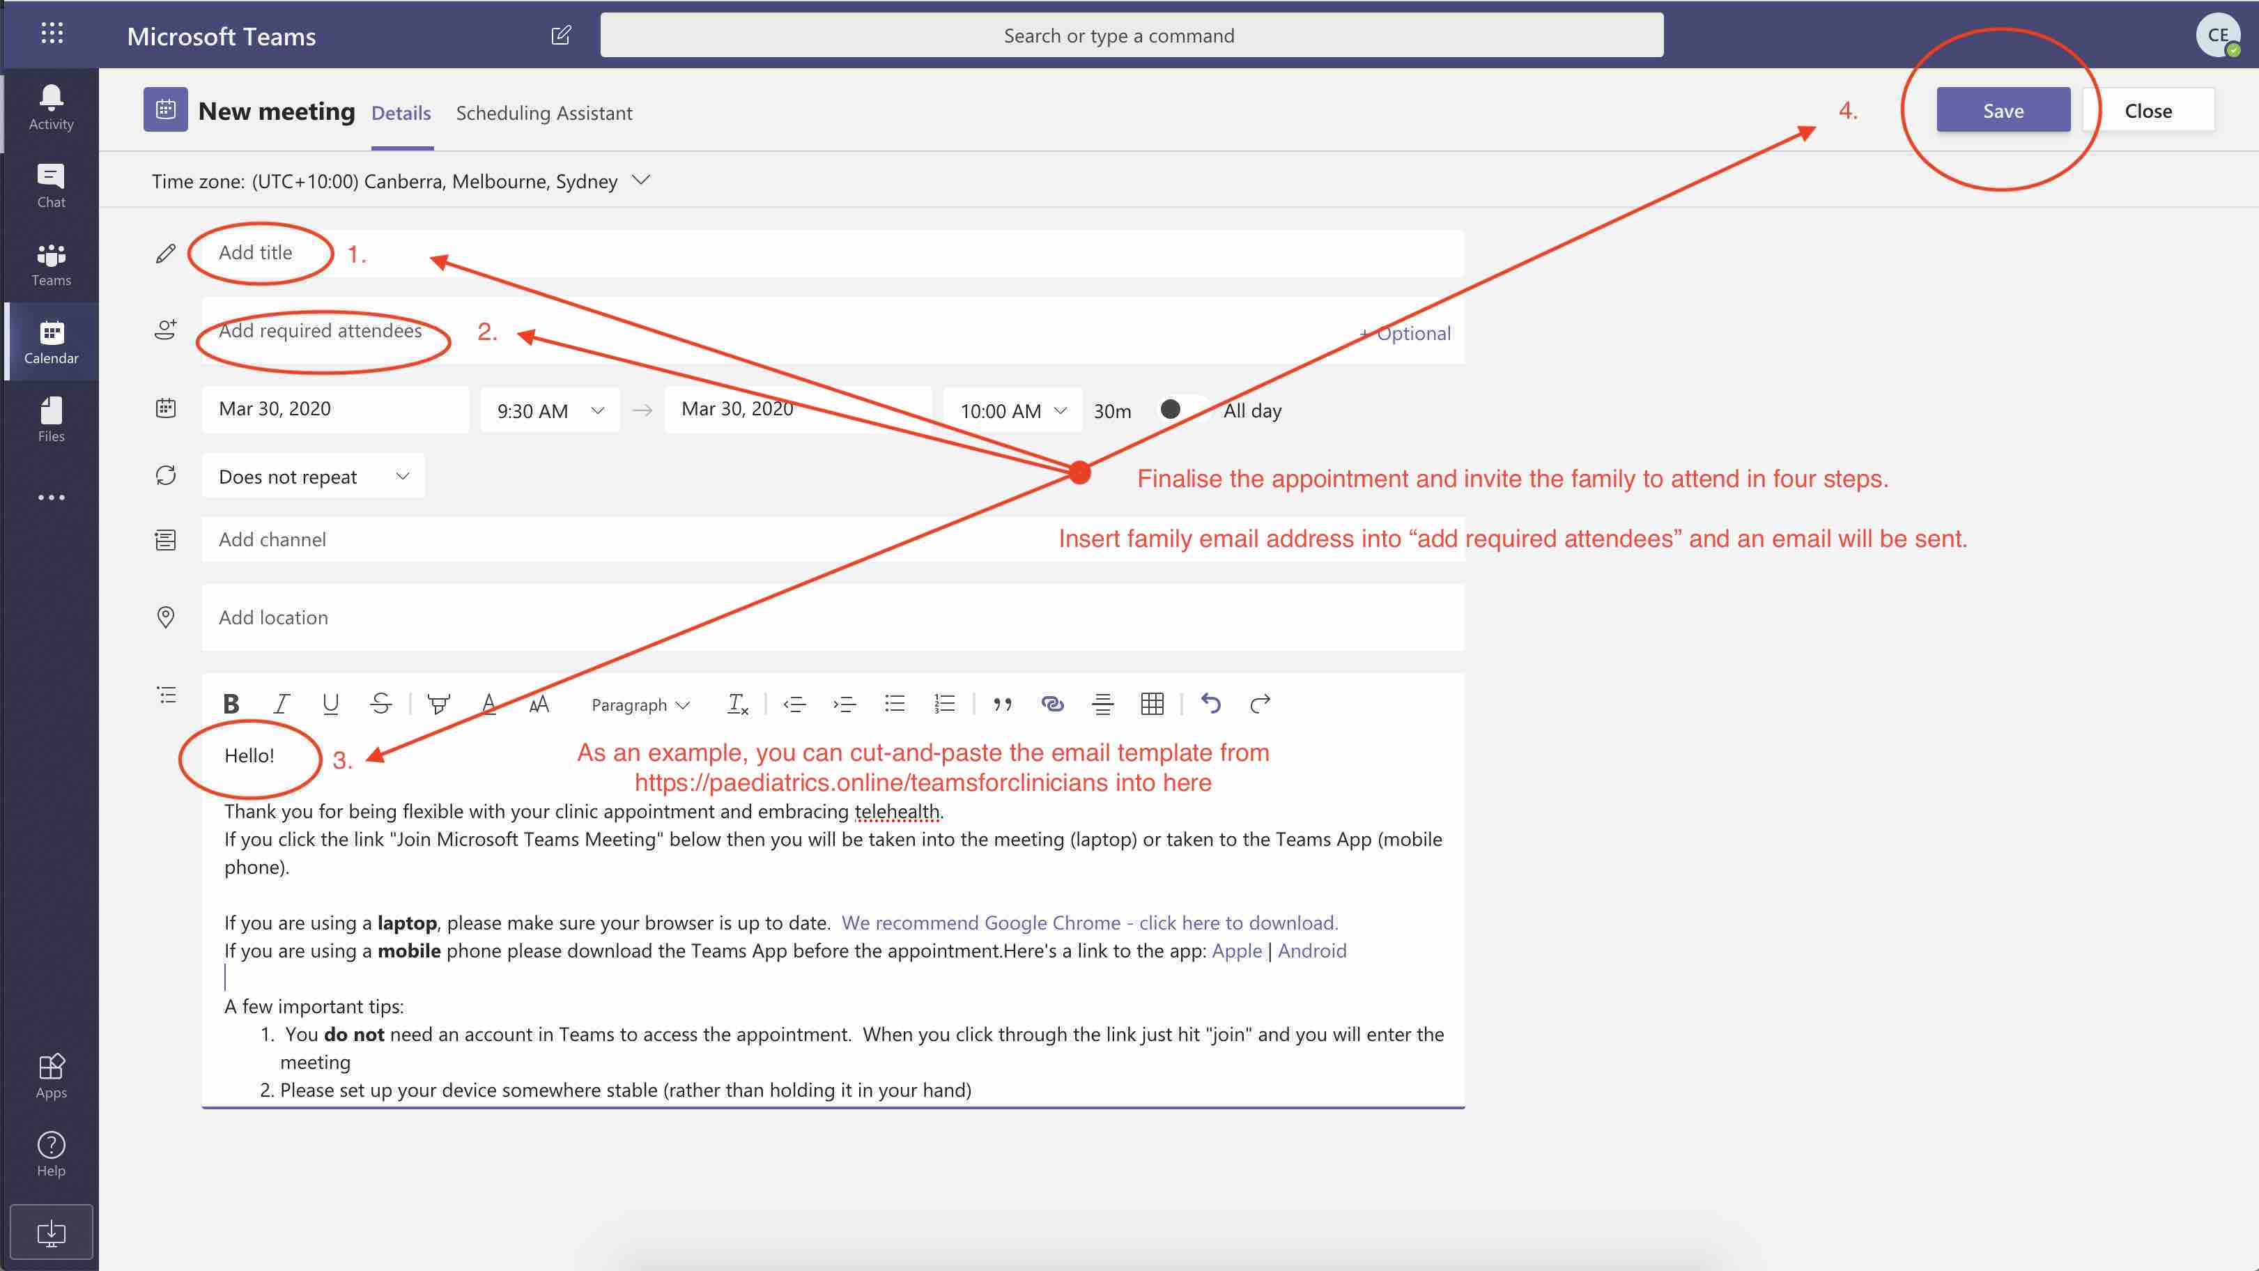
Task: Open the Paragraph style dropdown
Action: click(640, 704)
